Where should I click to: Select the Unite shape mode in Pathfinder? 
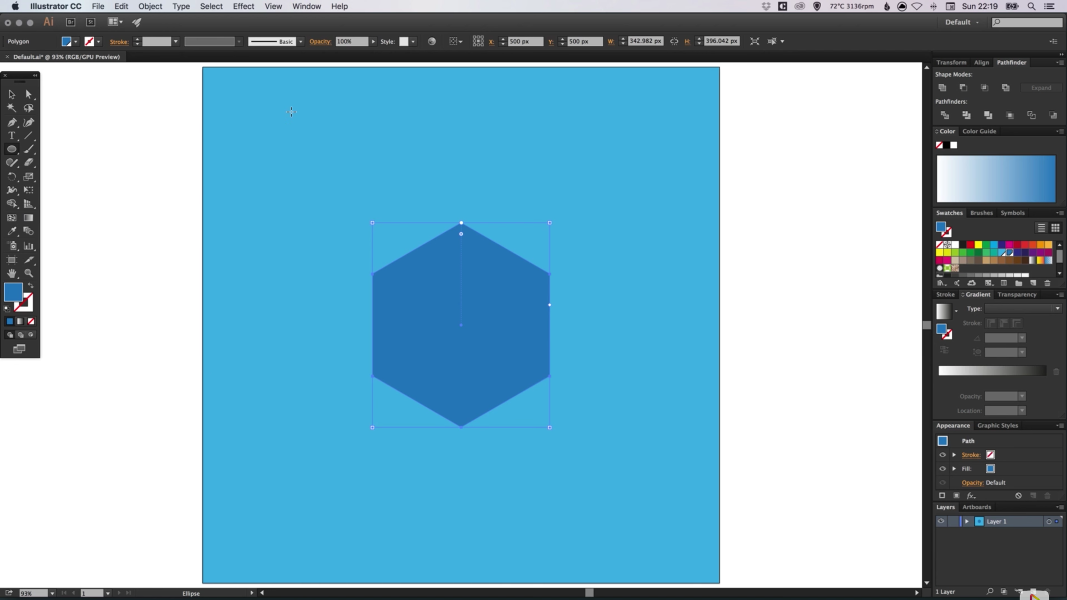(942, 87)
